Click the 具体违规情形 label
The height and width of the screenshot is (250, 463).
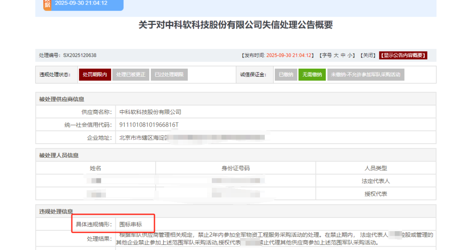(93, 224)
